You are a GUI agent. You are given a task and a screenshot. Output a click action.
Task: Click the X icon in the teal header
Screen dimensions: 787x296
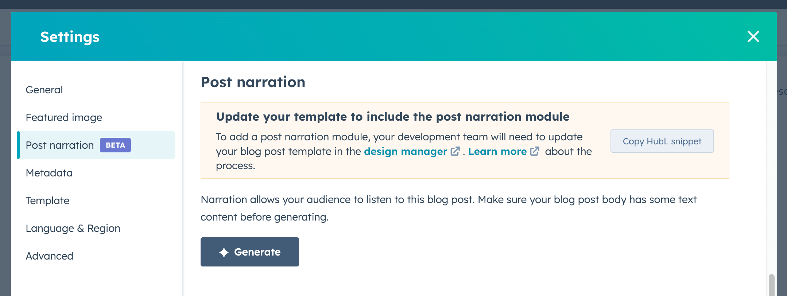tap(753, 36)
